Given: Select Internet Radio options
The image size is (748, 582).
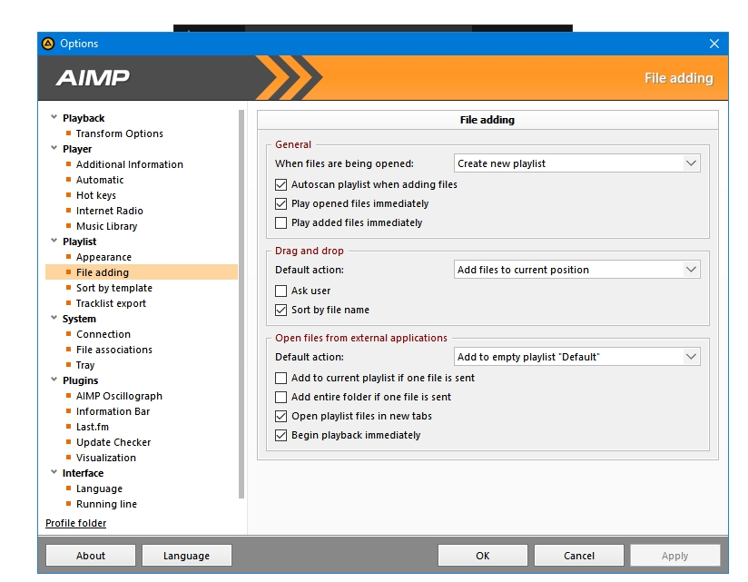Looking at the screenshot, I should tap(109, 211).
